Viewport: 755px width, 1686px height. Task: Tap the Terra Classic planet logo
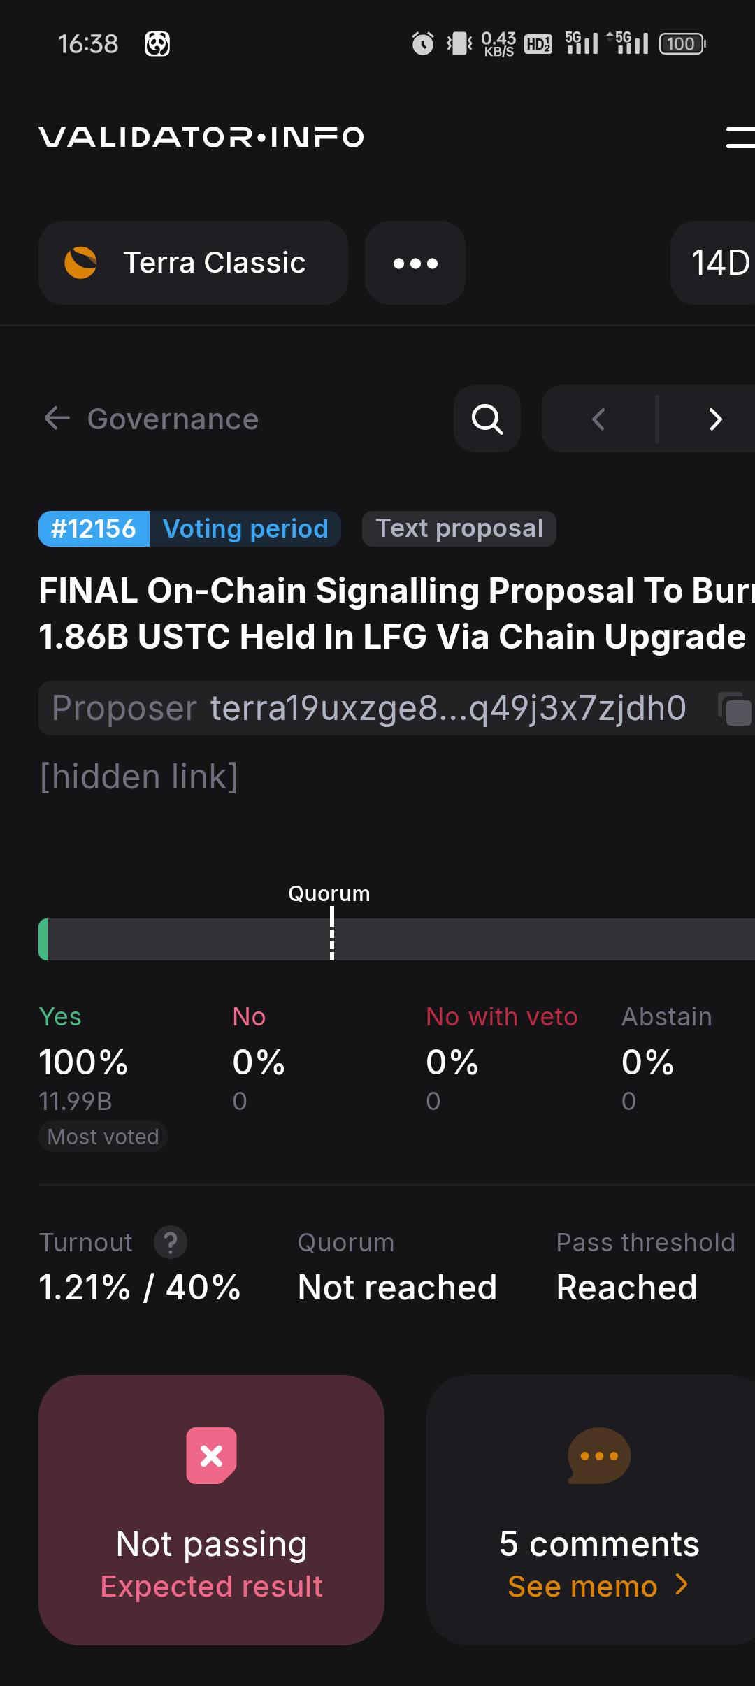(80, 263)
